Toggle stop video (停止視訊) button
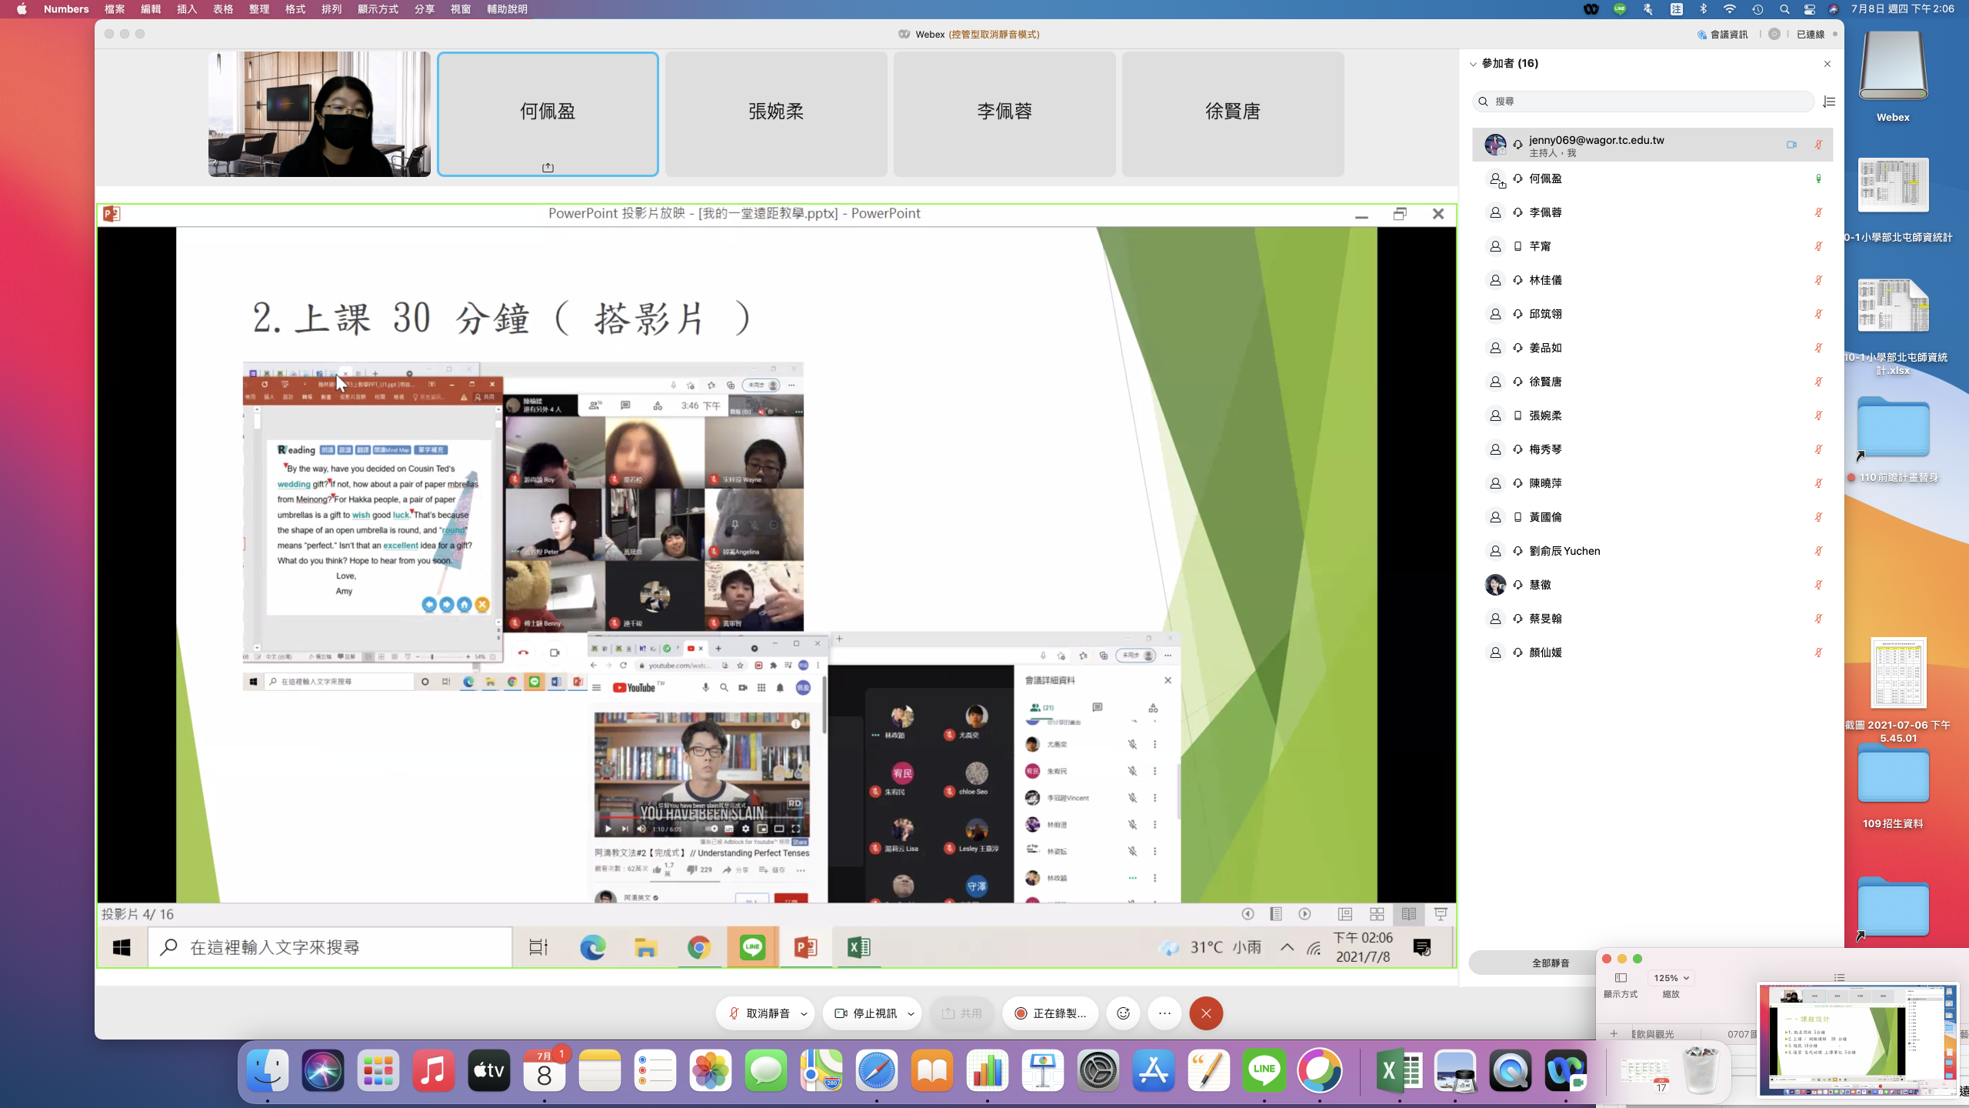The image size is (1969, 1108). pos(866,1013)
